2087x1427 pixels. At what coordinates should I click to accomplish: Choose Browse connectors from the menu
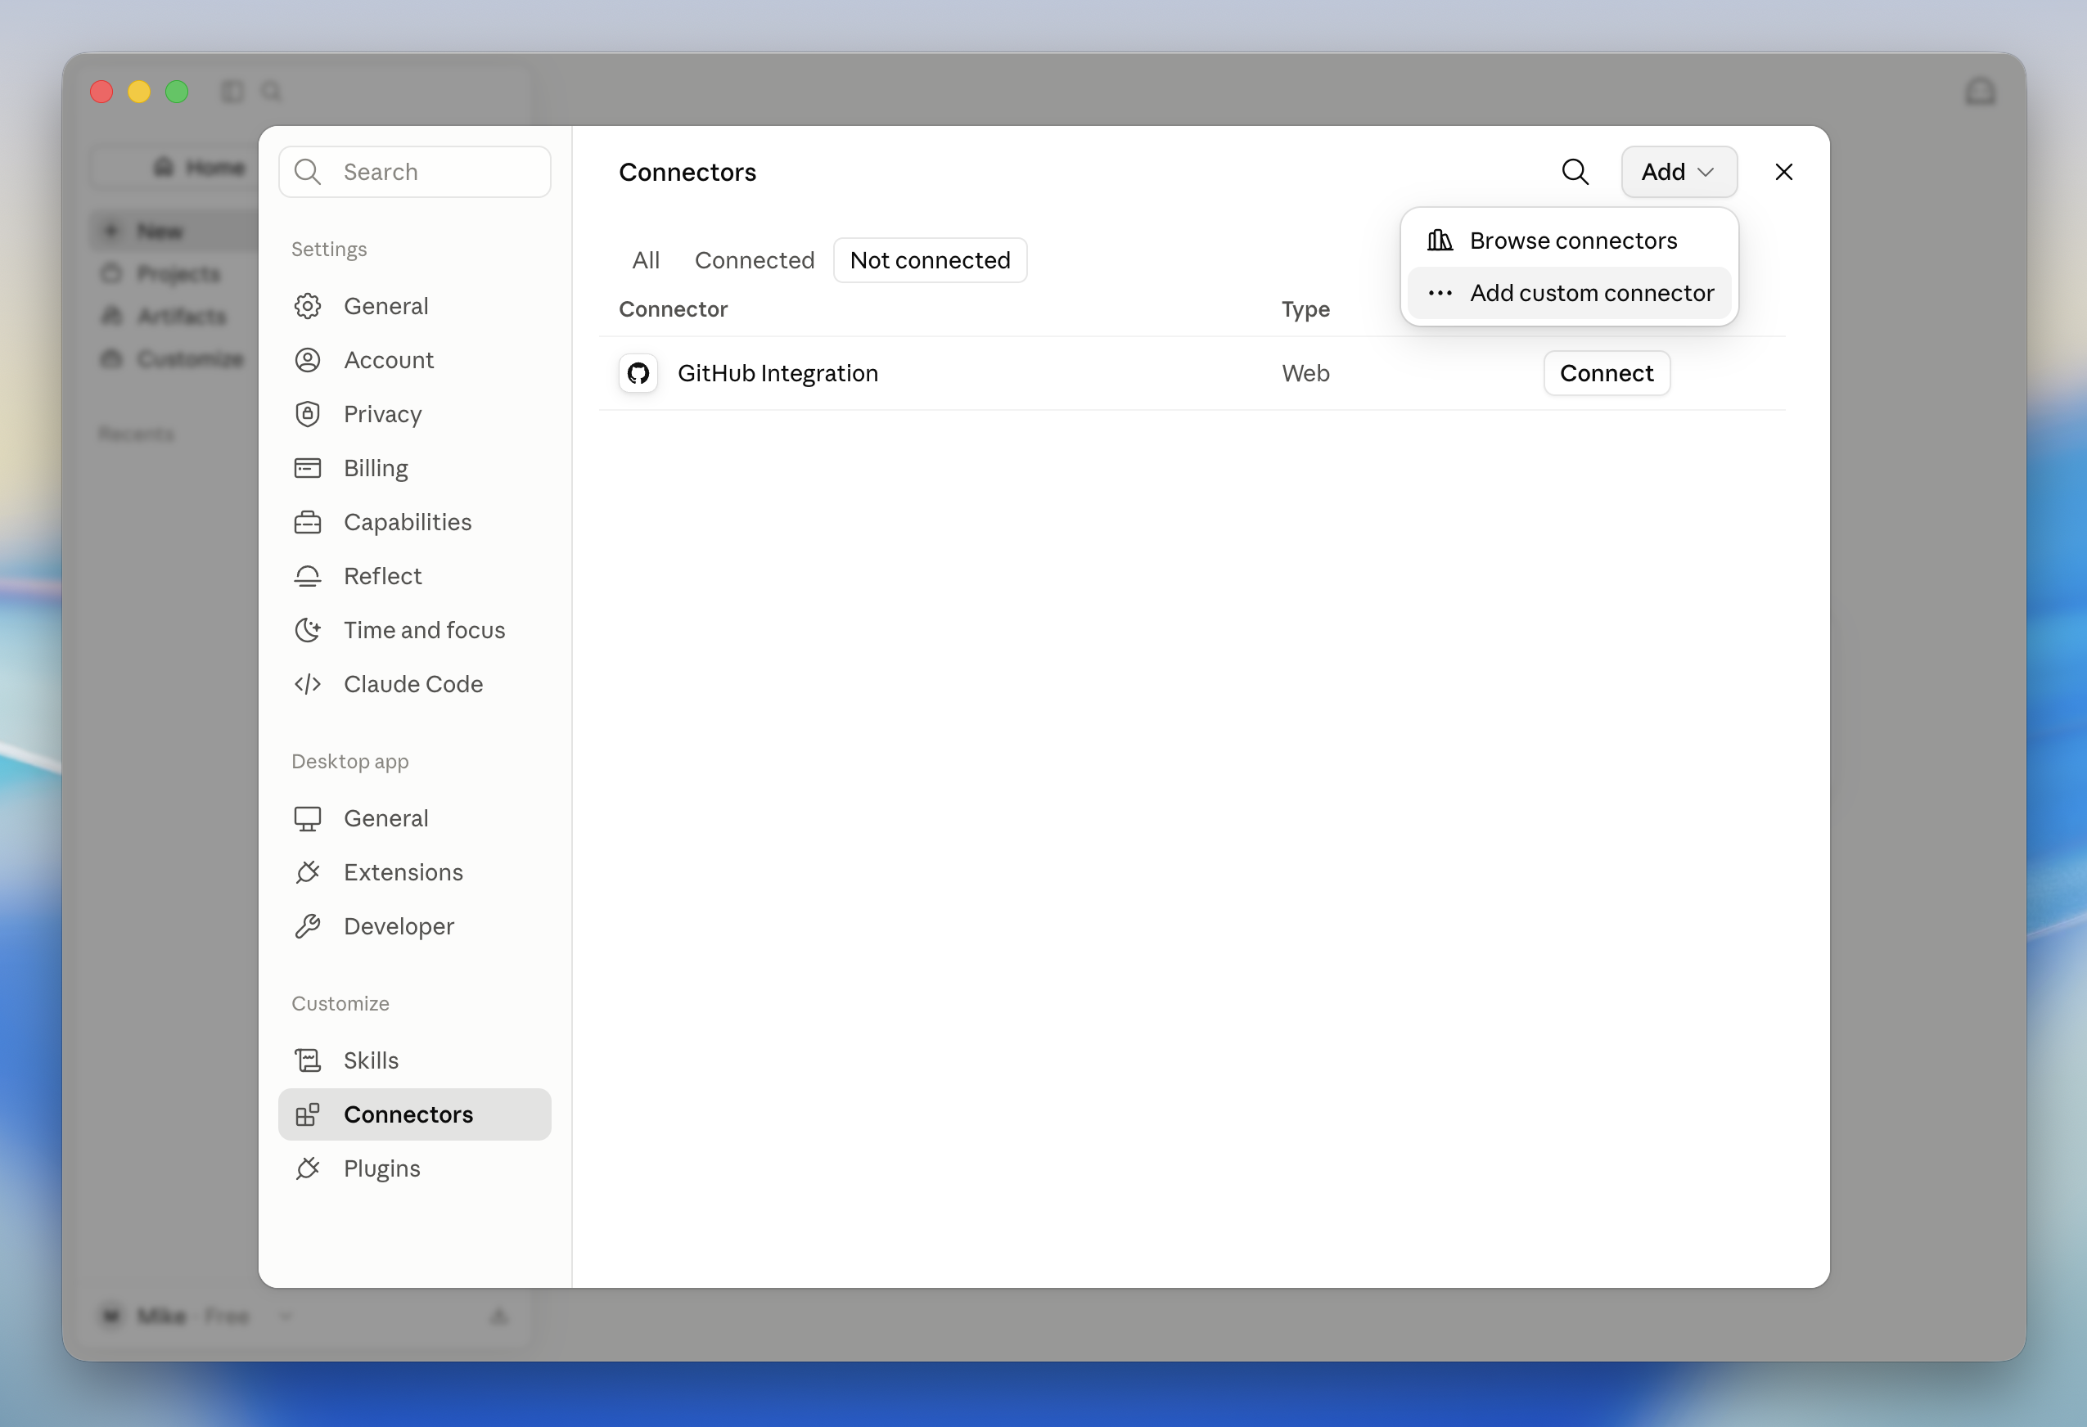click(x=1569, y=241)
